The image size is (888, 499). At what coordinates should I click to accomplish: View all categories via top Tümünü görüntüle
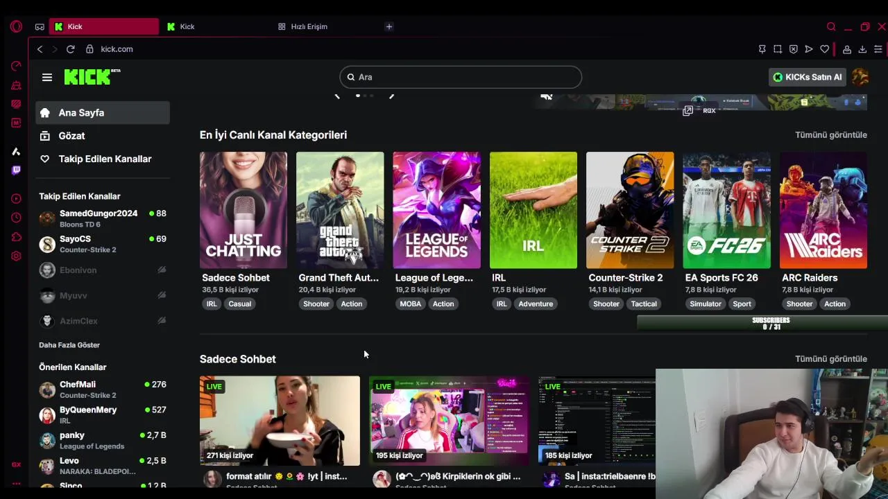click(x=831, y=134)
